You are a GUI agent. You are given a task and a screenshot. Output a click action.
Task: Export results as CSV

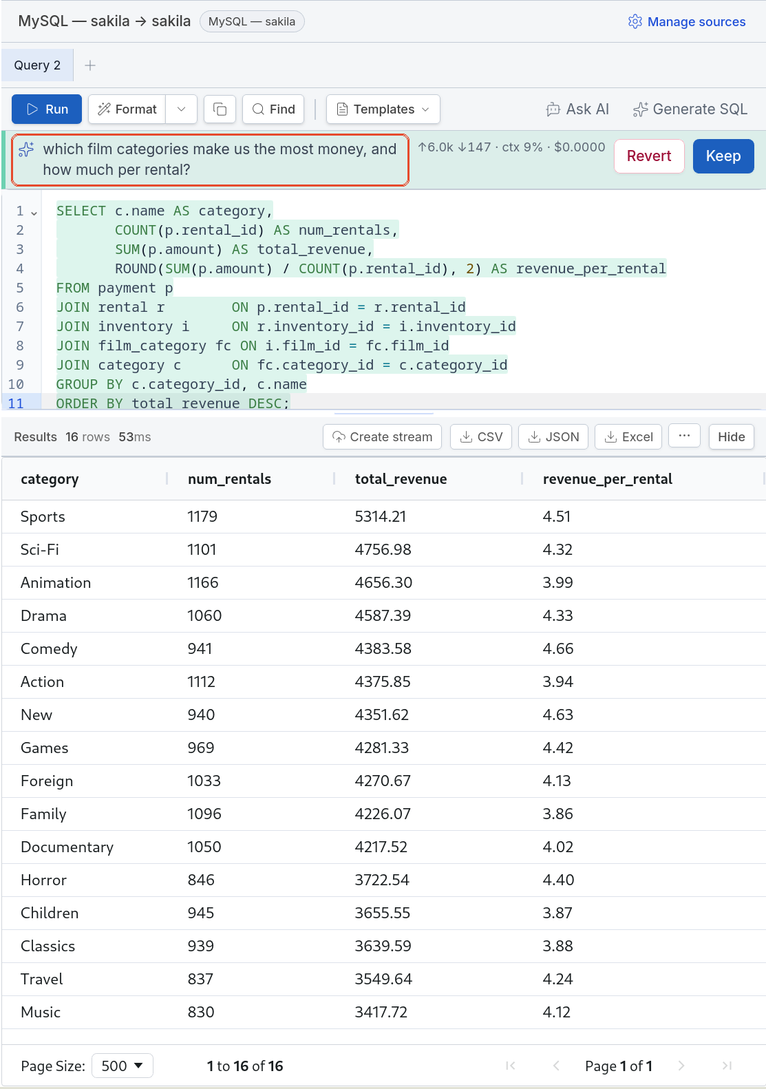coord(481,436)
